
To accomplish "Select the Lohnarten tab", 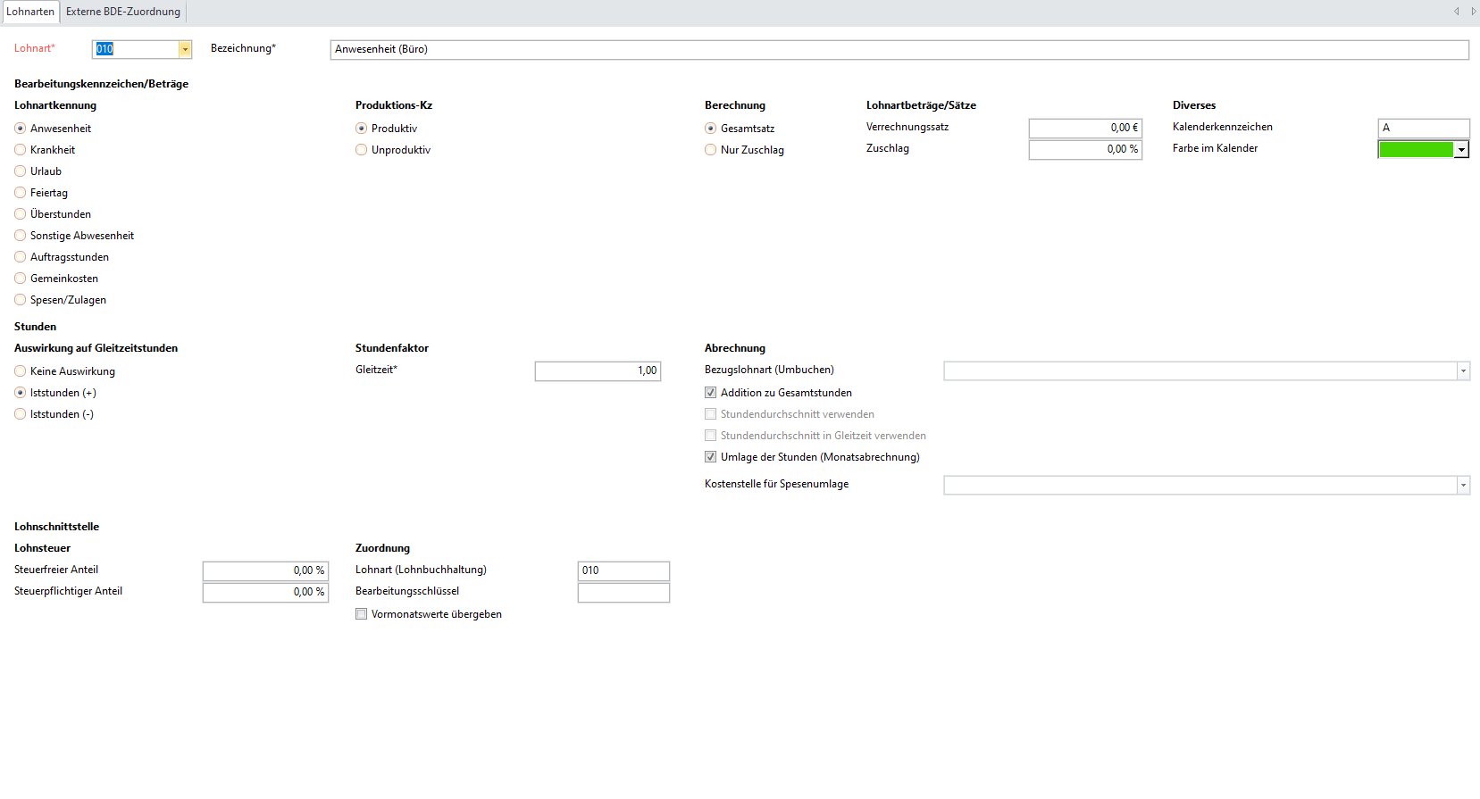I will 30,12.
